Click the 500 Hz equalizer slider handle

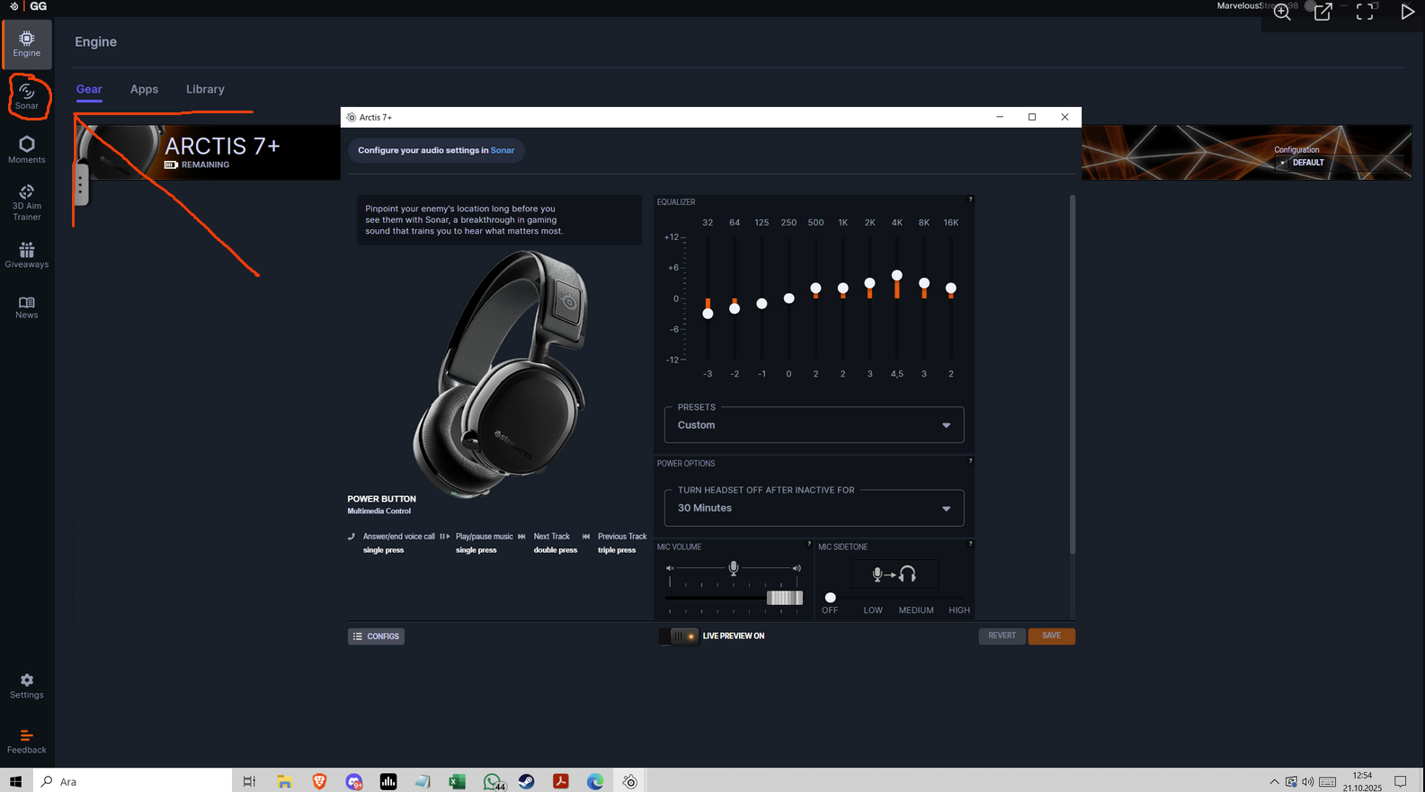815,289
